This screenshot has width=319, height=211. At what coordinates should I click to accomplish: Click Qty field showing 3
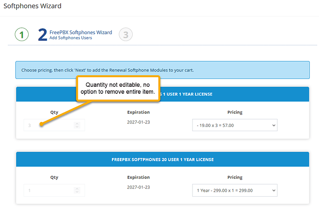(49, 125)
